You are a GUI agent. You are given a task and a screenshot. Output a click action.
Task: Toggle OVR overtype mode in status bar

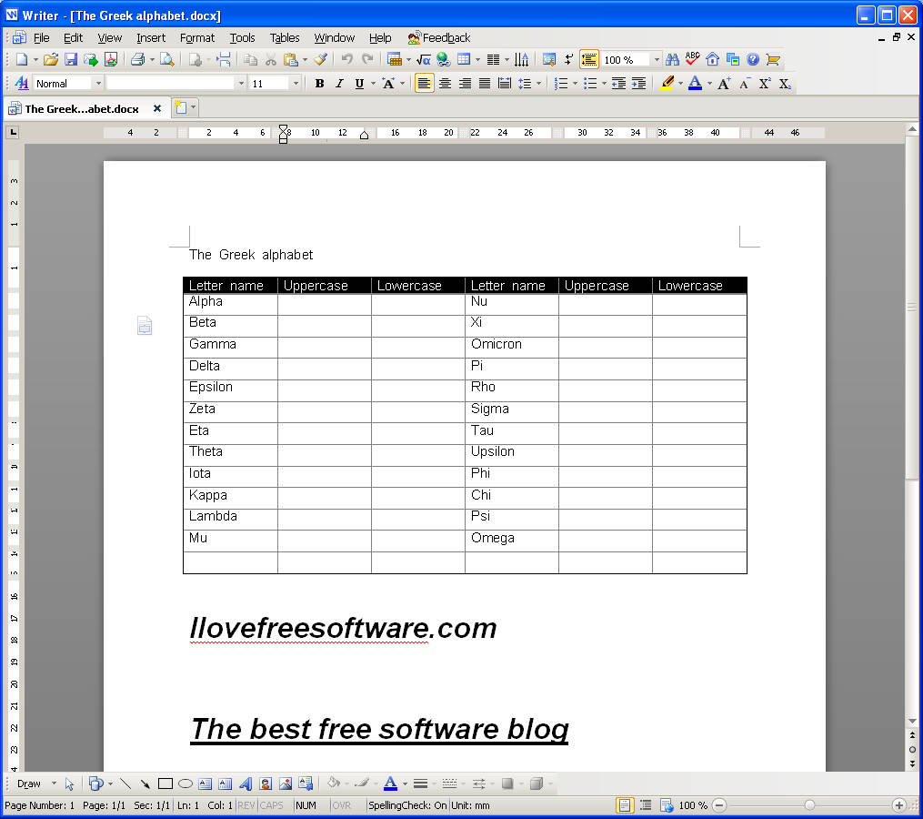(x=341, y=805)
